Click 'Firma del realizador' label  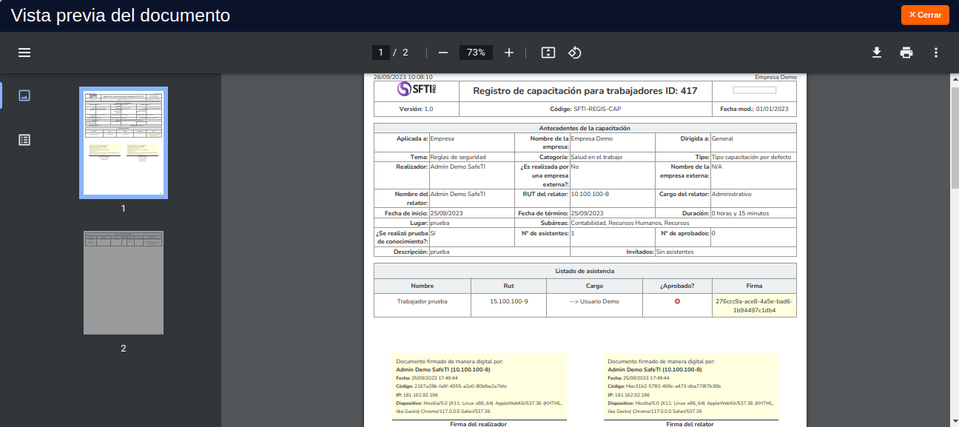click(x=478, y=424)
